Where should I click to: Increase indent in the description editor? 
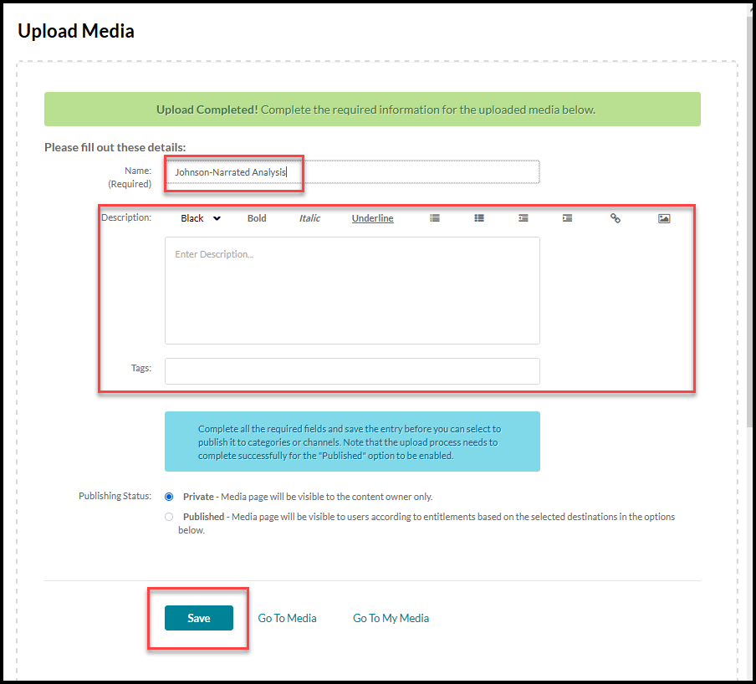click(567, 218)
